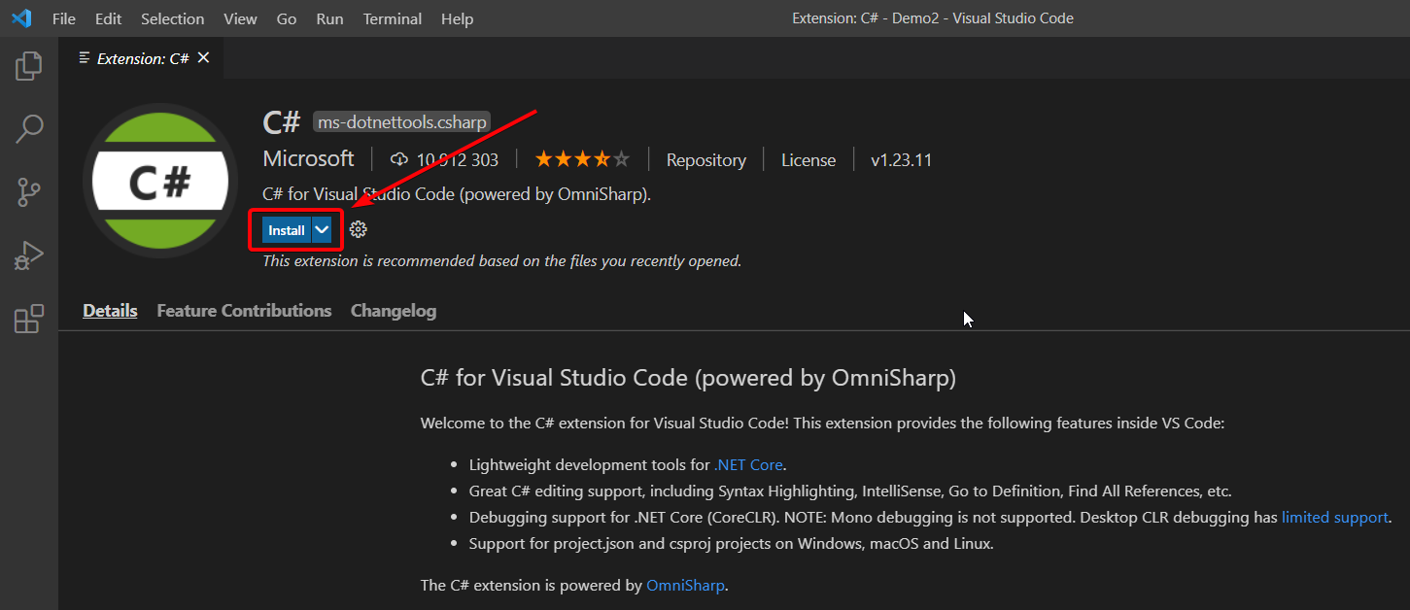
Task: Expand the Install button dropdown arrow
Action: (x=322, y=229)
